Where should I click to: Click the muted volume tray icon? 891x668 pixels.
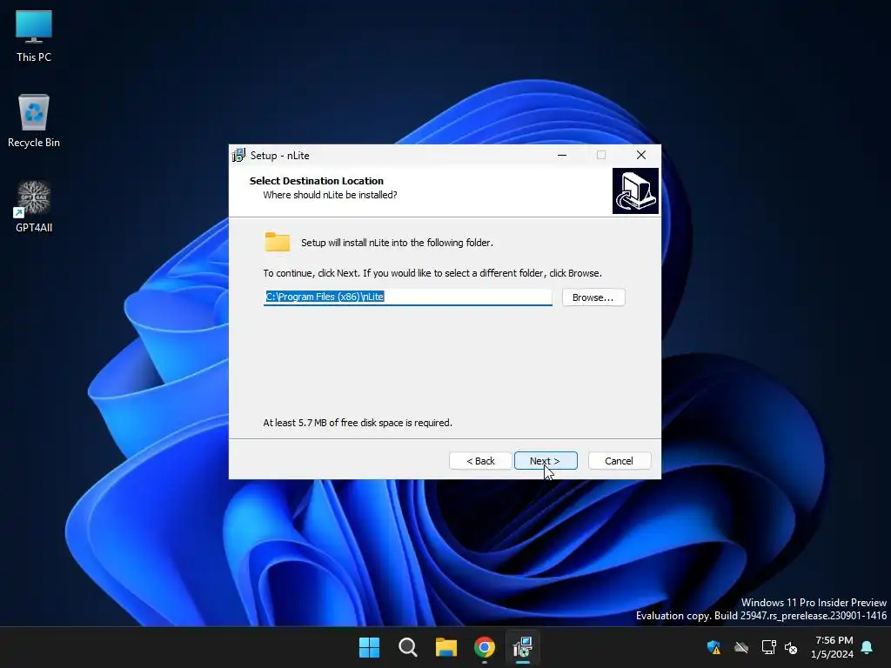791,647
